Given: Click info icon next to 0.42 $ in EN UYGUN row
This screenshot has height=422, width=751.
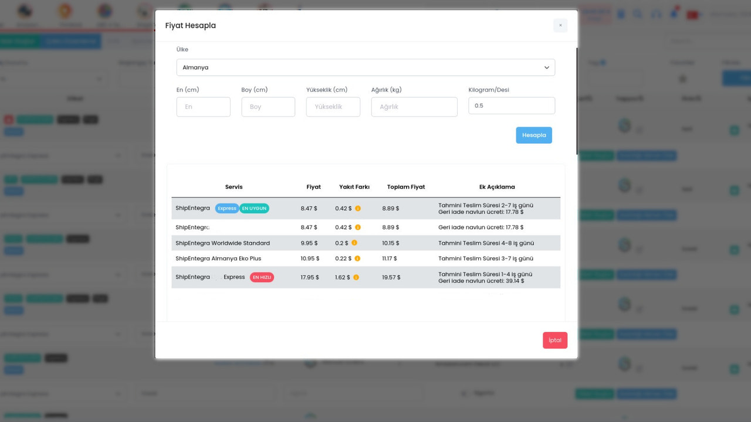Looking at the screenshot, I should (357, 209).
